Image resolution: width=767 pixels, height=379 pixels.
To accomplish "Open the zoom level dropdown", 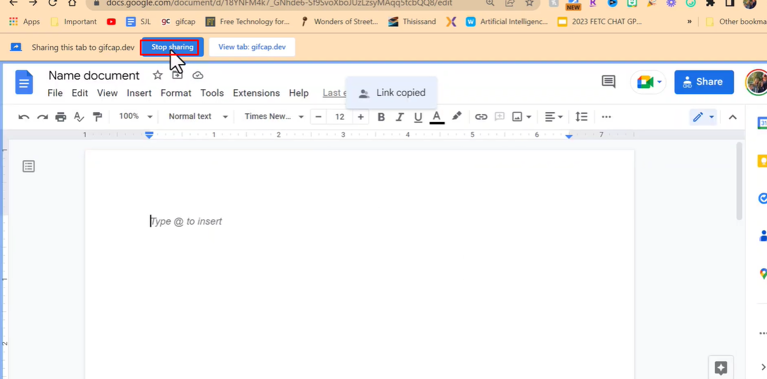I will point(135,116).
